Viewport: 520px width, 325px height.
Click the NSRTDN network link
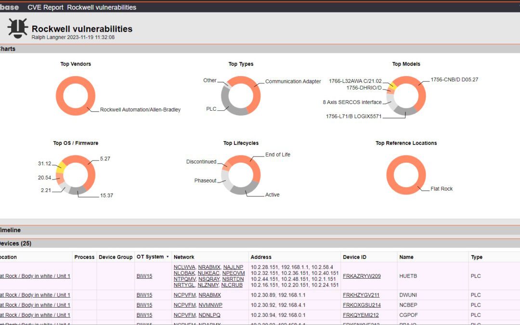[x=233, y=279]
